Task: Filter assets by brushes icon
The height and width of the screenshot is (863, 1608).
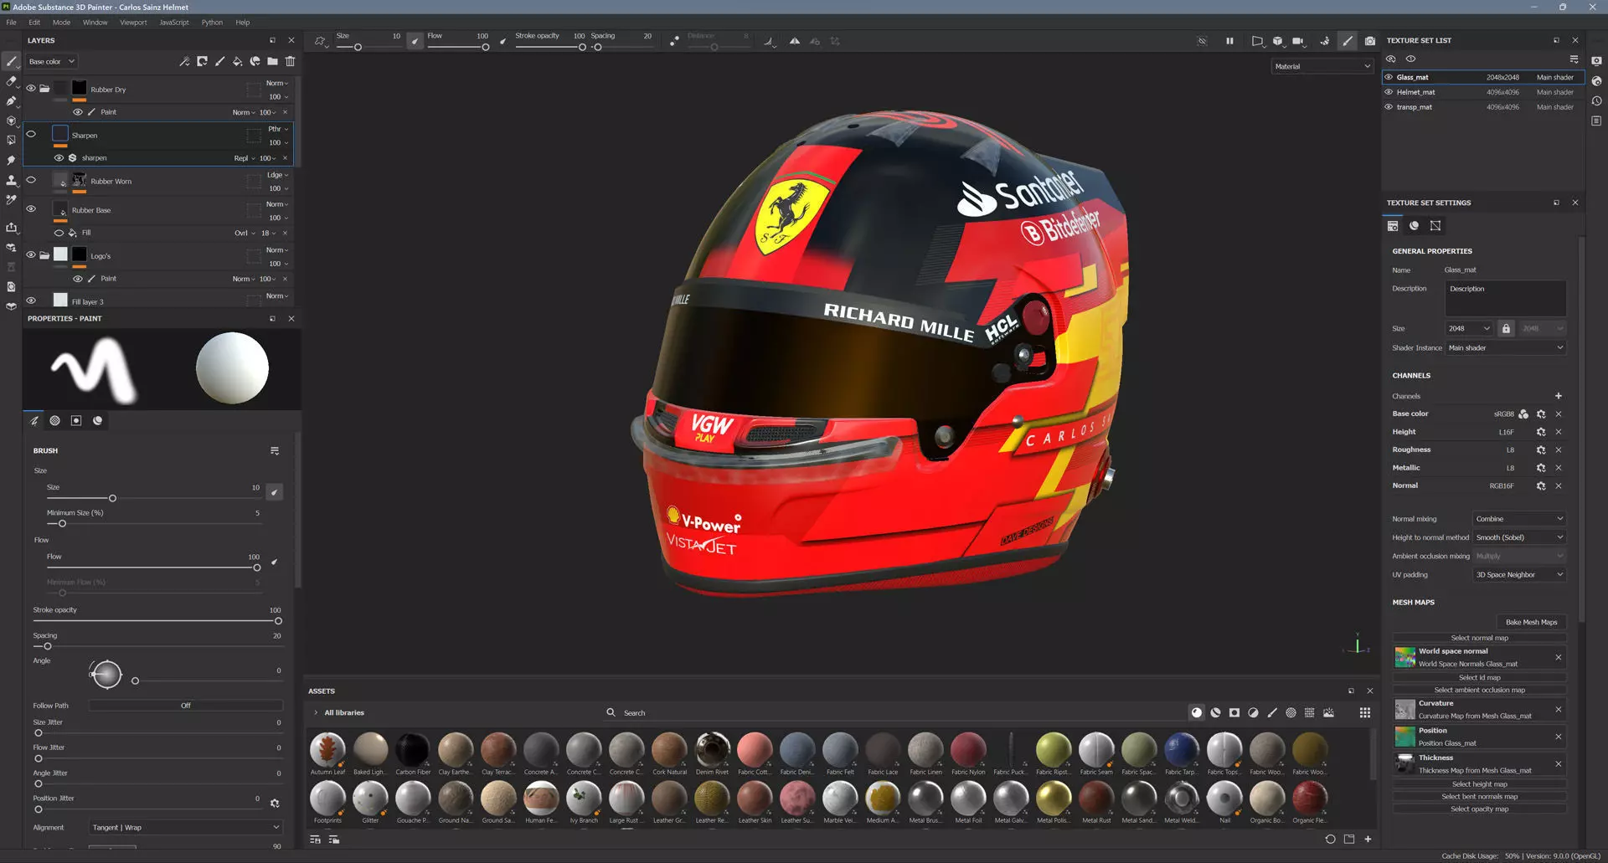Action: (x=1272, y=712)
